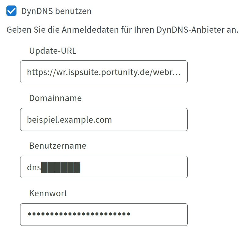Click empty space right of the domain text
This screenshot has width=246, height=235.
(x=150, y=120)
